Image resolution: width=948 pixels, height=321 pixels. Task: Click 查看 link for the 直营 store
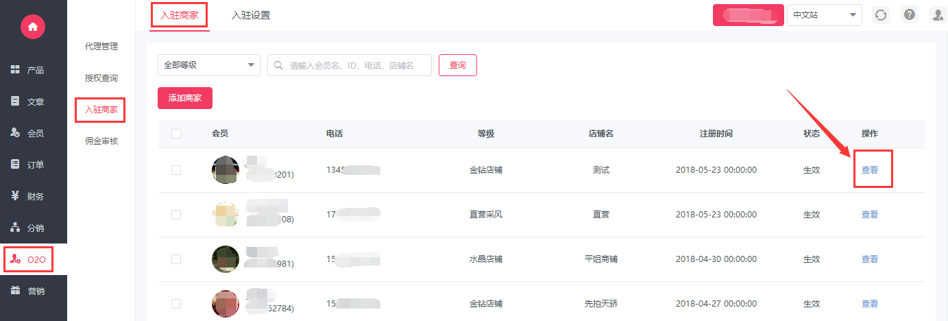pyautogui.click(x=869, y=215)
